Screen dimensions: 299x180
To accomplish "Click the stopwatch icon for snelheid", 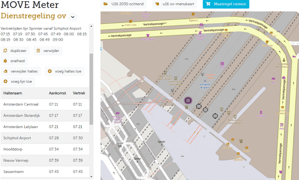I will [5, 61].
